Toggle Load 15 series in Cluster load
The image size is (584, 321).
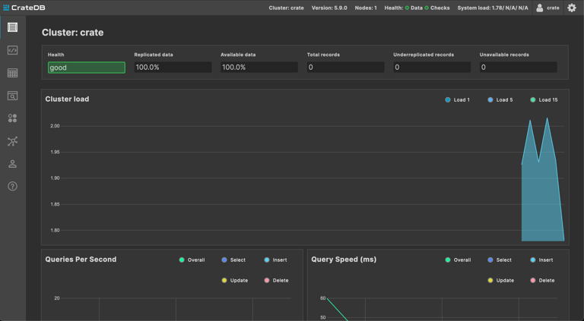click(544, 99)
